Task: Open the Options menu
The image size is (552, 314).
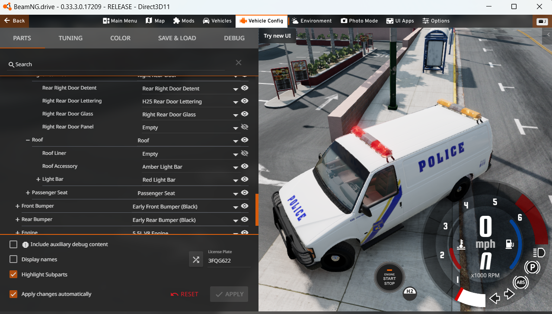Action: [436, 21]
